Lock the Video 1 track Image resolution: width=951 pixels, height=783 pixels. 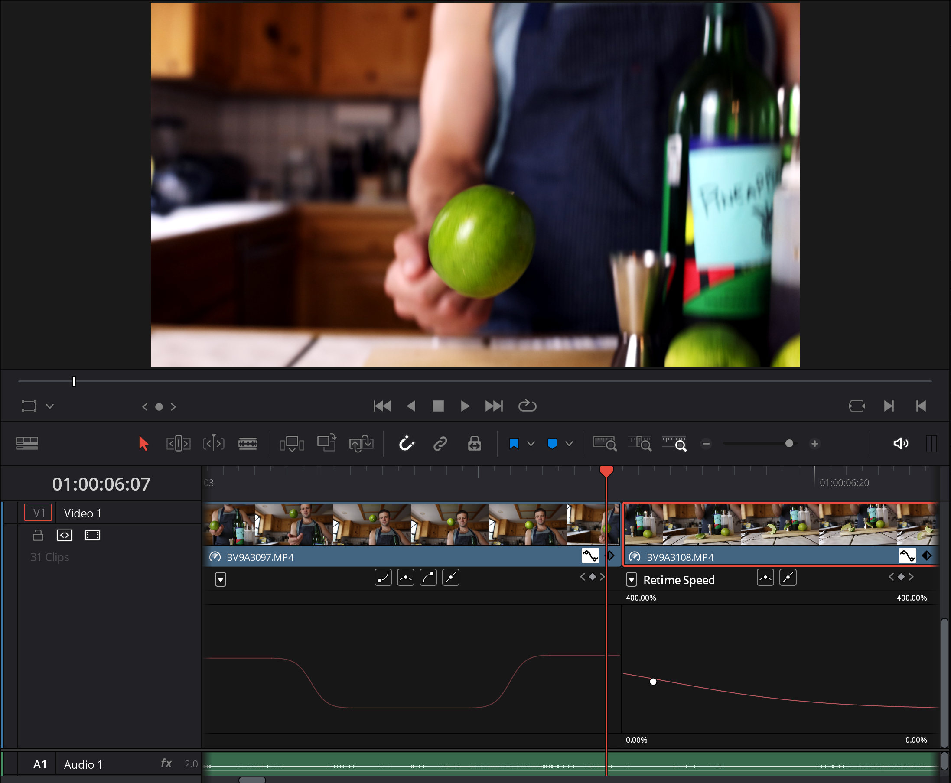(x=38, y=536)
